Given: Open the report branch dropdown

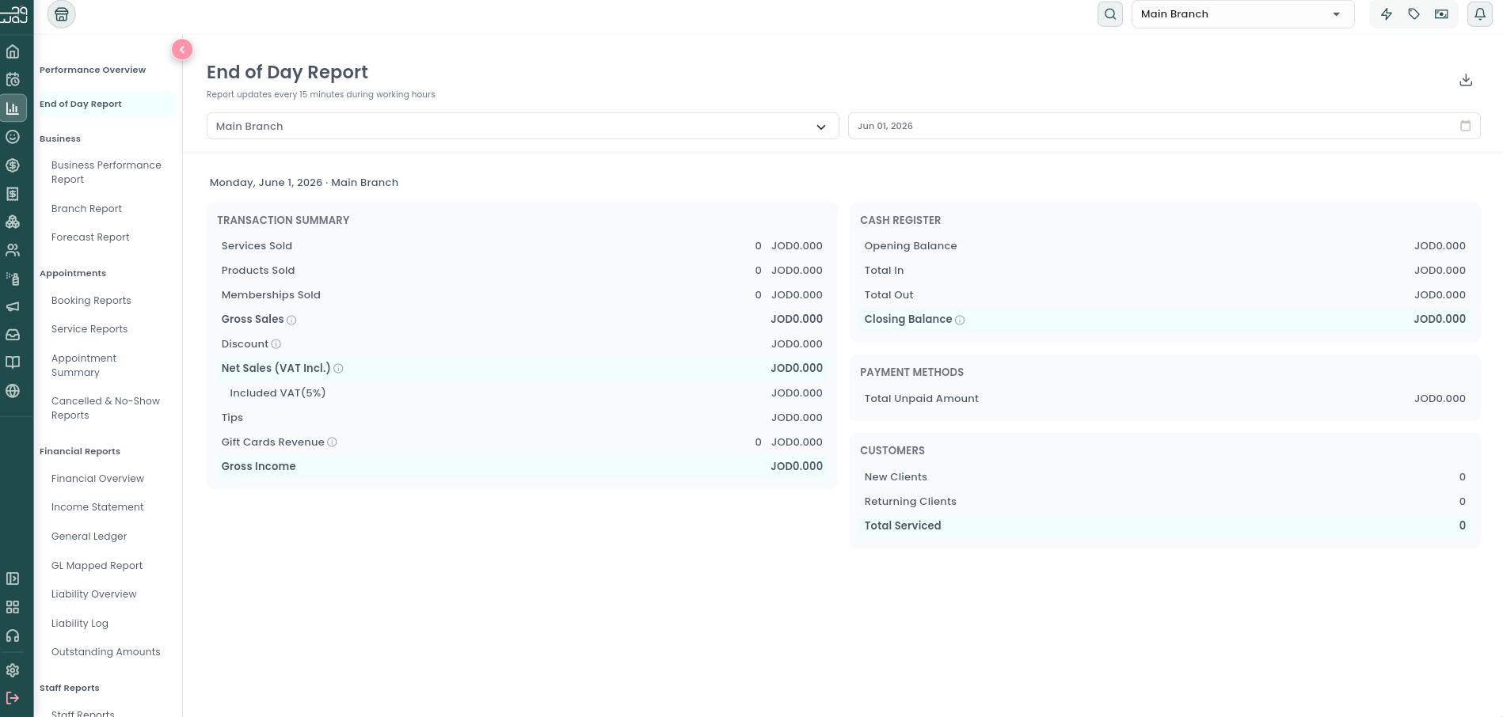Looking at the screenshot, I should [523, 126].
